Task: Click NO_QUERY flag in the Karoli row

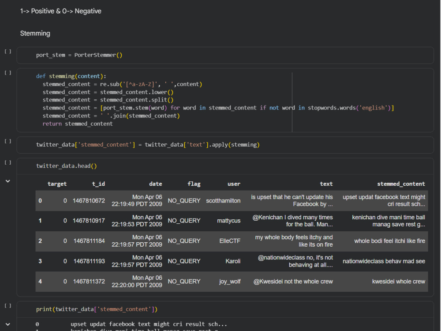Action: [184, 261]
